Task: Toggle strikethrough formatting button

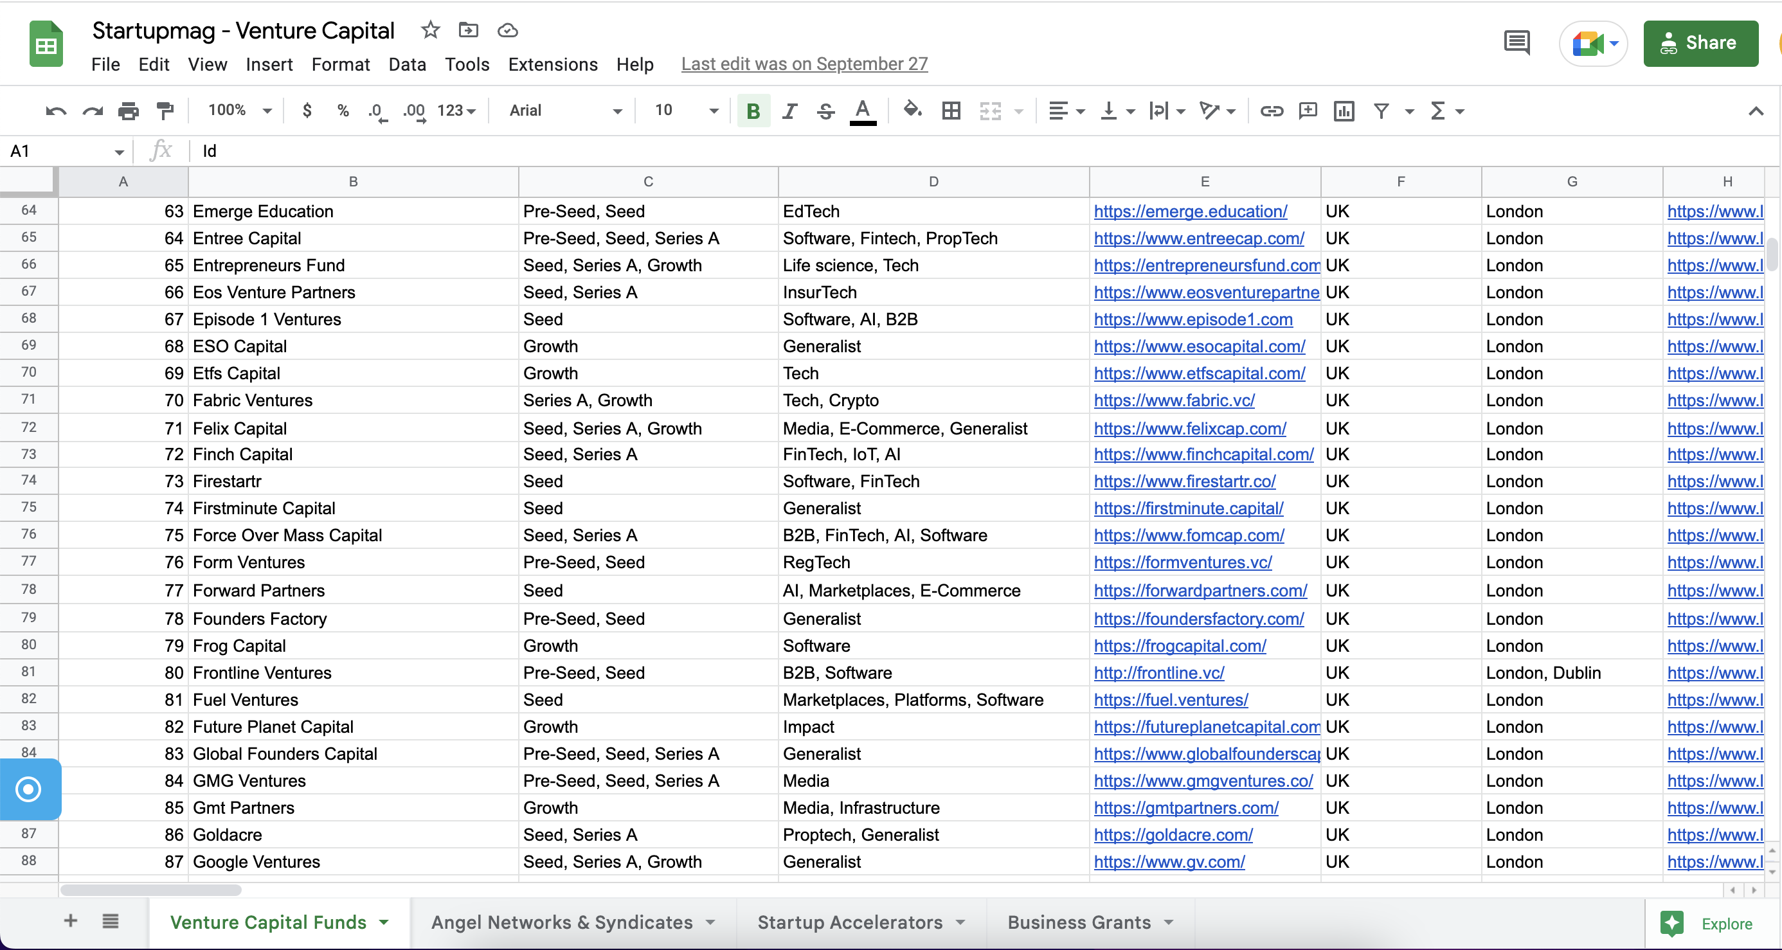Action: [825, 111]
